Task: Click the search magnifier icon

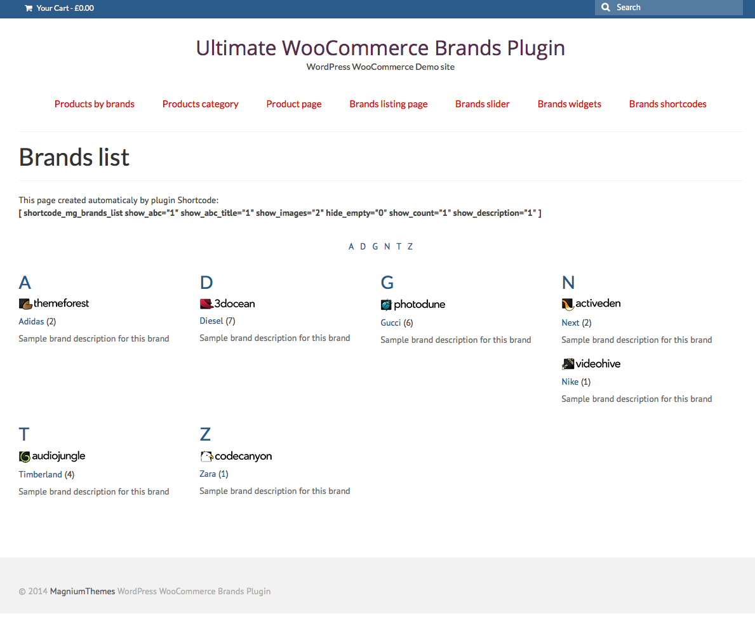Action: 605,8
